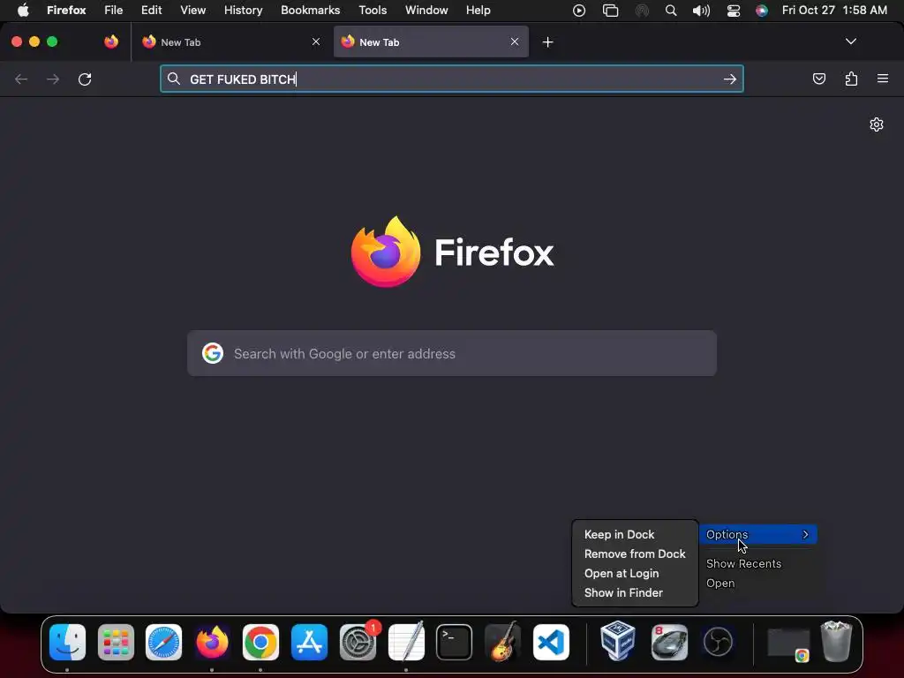Open Visual Studio Code from Dock

pyautogui.click(x=551, y=642)
